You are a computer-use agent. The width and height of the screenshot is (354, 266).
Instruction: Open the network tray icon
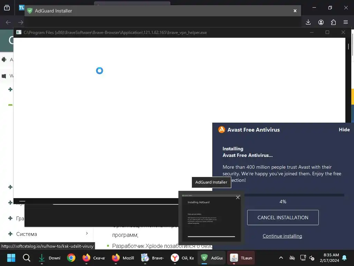click(303, 258)
